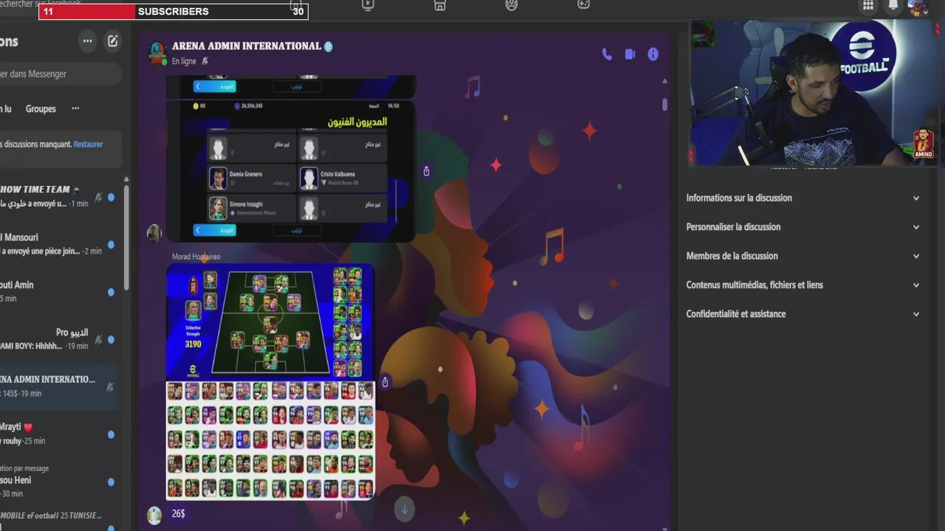Image resolution: width=945 pixels, height=531 pixels.
Task: Click the chat messages vertical scrollbar
Action: pos(664,105)
